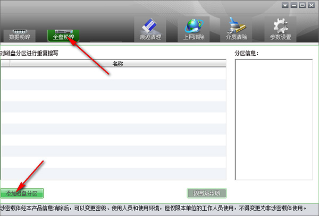Expand the title bar dropdown menu arrow
The height and width of the screenshot is (216, 319).
click(x=285, y=5)
